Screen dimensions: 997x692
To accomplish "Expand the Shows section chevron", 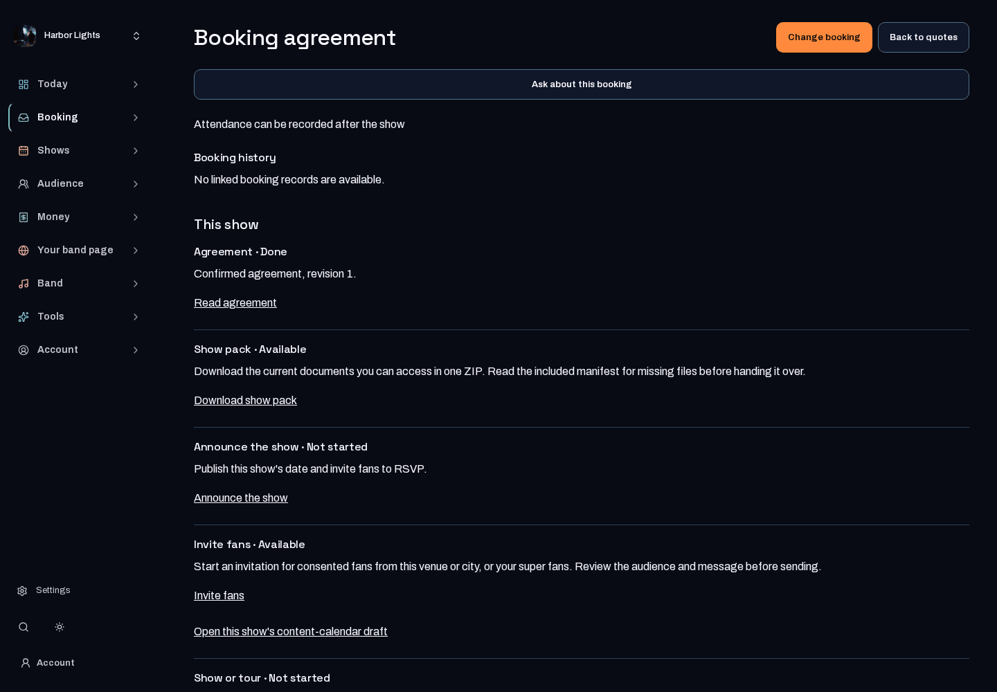I will coord(136,151).
